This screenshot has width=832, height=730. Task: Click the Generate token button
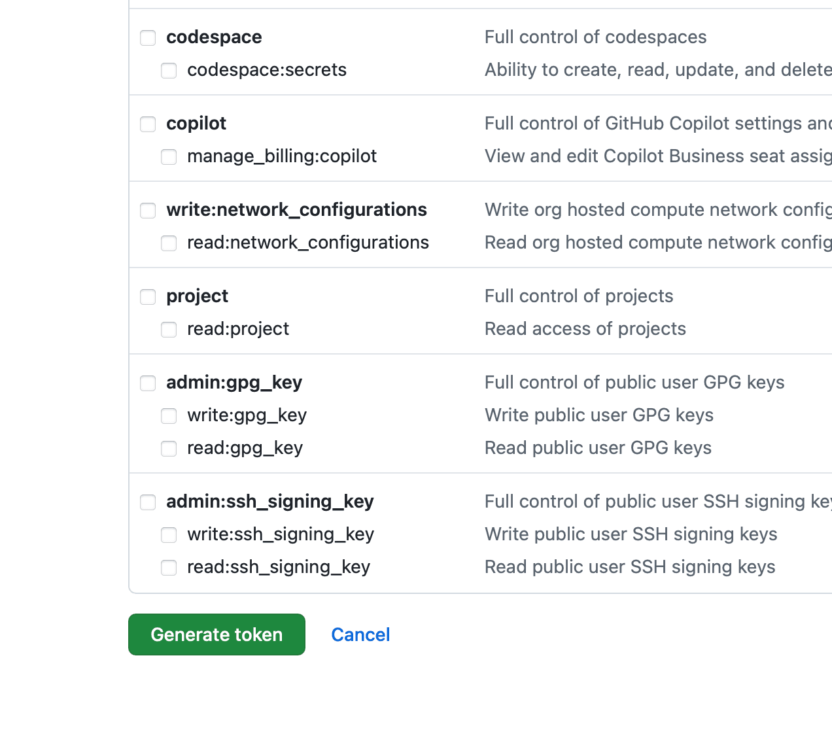(x=217, y=634)
